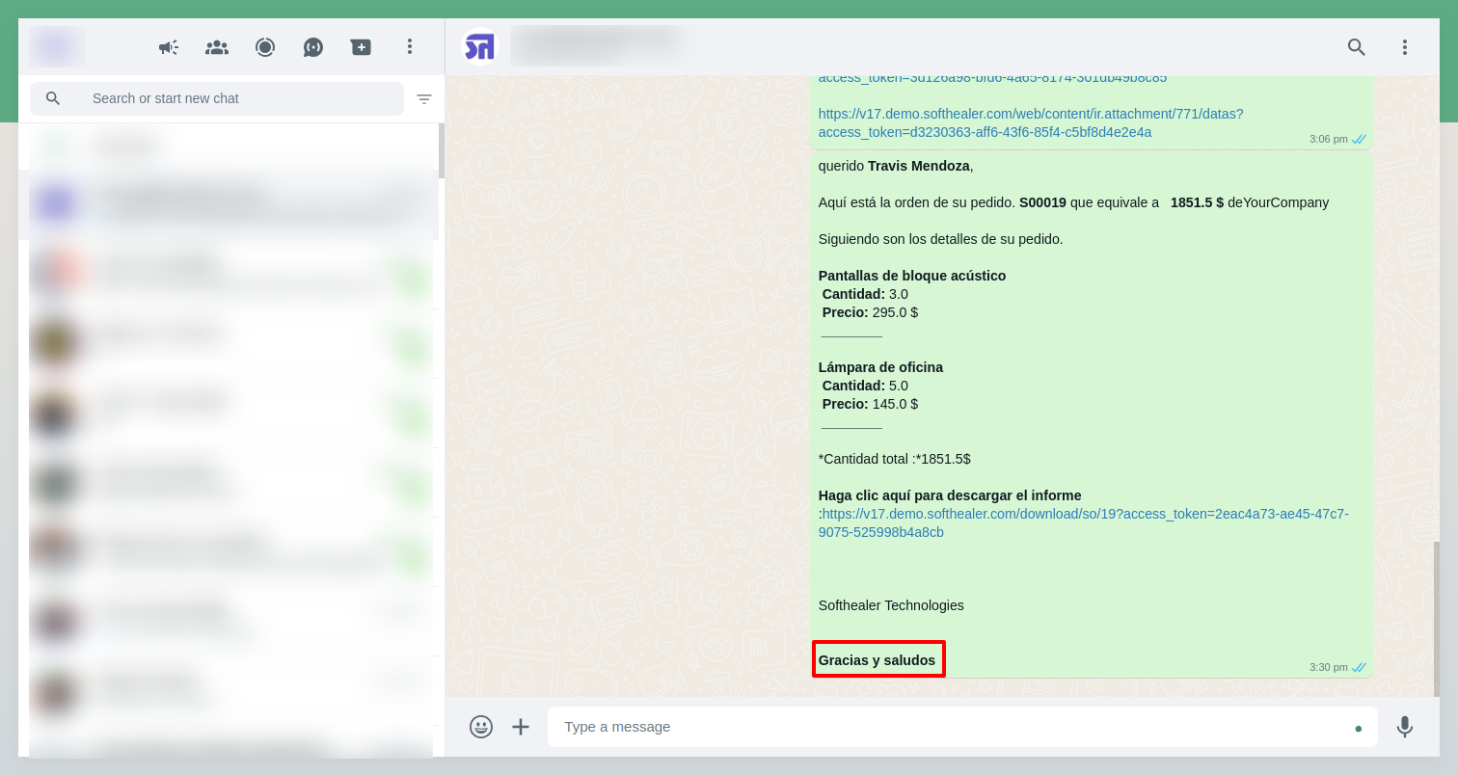The image size is (1458, 775).
Task: Open the download/so/19 report link
Action: 1084,522
